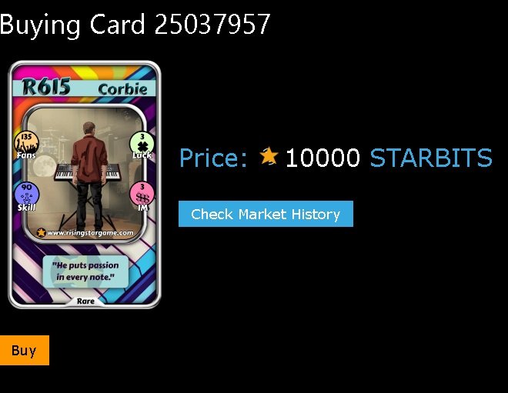Click the 10000 price amount
Image resolution: width=508 pixels, height=393 pixels.
[323, 158]
